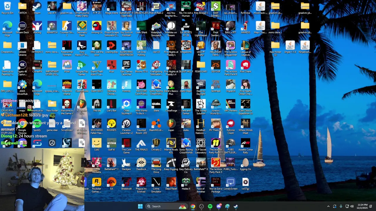Select the Plague Inc Evolved icon

(141, 185)
